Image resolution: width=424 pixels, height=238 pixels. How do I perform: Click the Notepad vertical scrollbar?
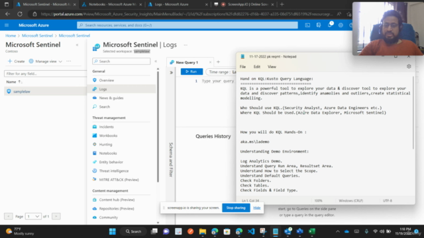pyautogui.click(x=413, y=113)
